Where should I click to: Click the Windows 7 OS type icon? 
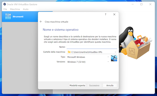pos(114,58)
